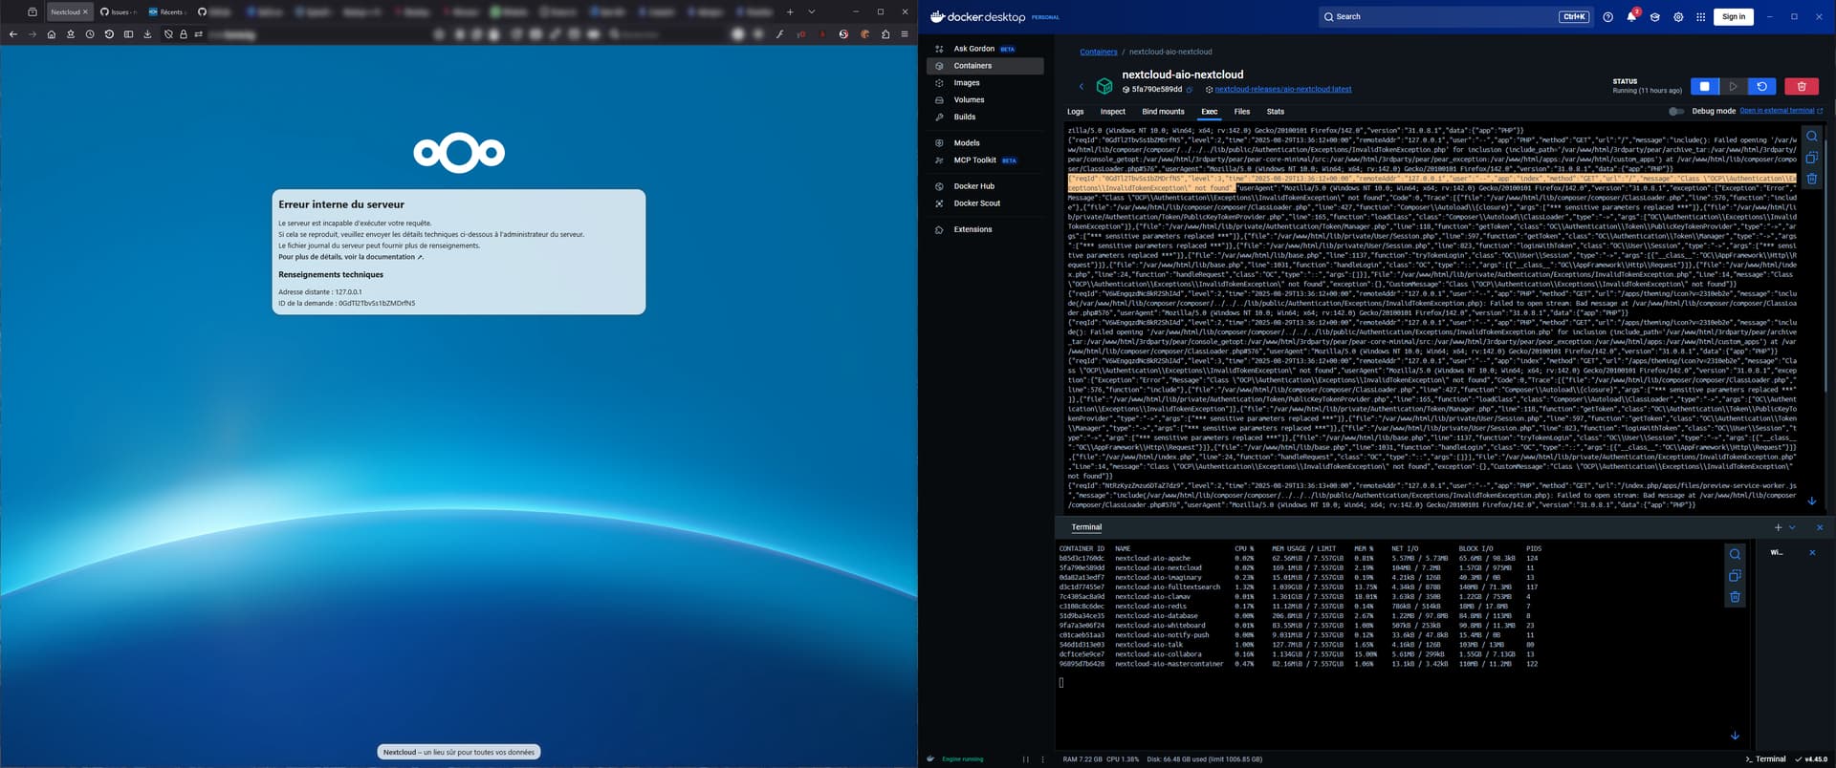Add a new terminal session with plus

click(1779, 527)
